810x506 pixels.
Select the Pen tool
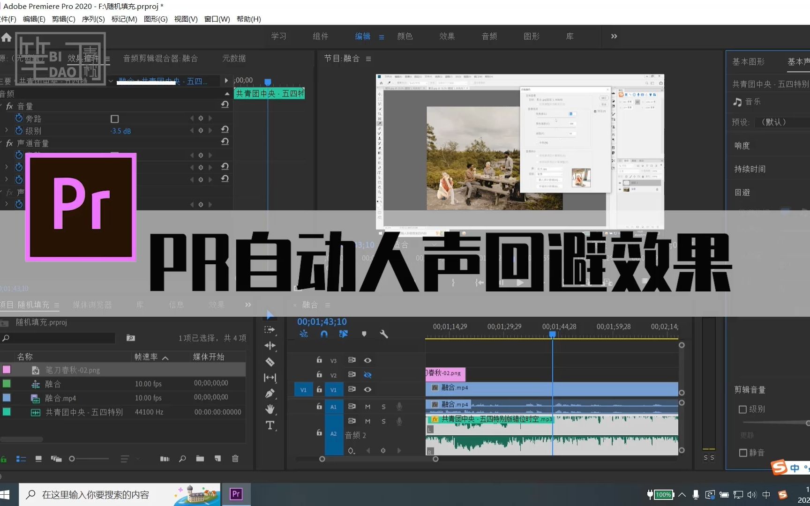[x=270, y=393]
